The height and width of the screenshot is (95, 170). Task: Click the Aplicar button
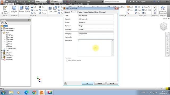click(112, 83)
